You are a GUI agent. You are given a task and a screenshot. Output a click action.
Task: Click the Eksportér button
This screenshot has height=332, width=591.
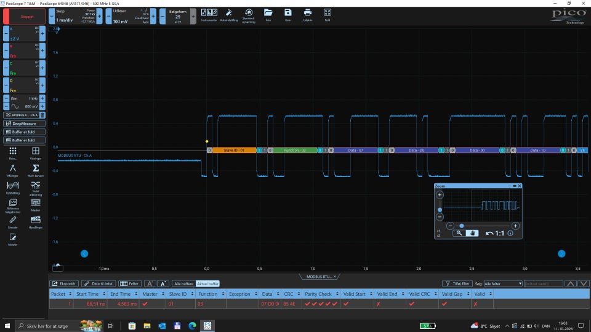[x=64, y=284]
